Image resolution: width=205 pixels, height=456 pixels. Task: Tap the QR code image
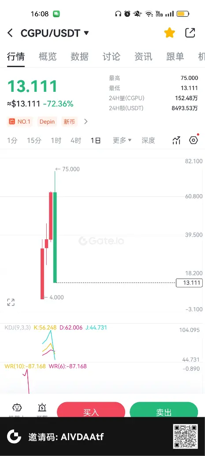click(186, 436)
